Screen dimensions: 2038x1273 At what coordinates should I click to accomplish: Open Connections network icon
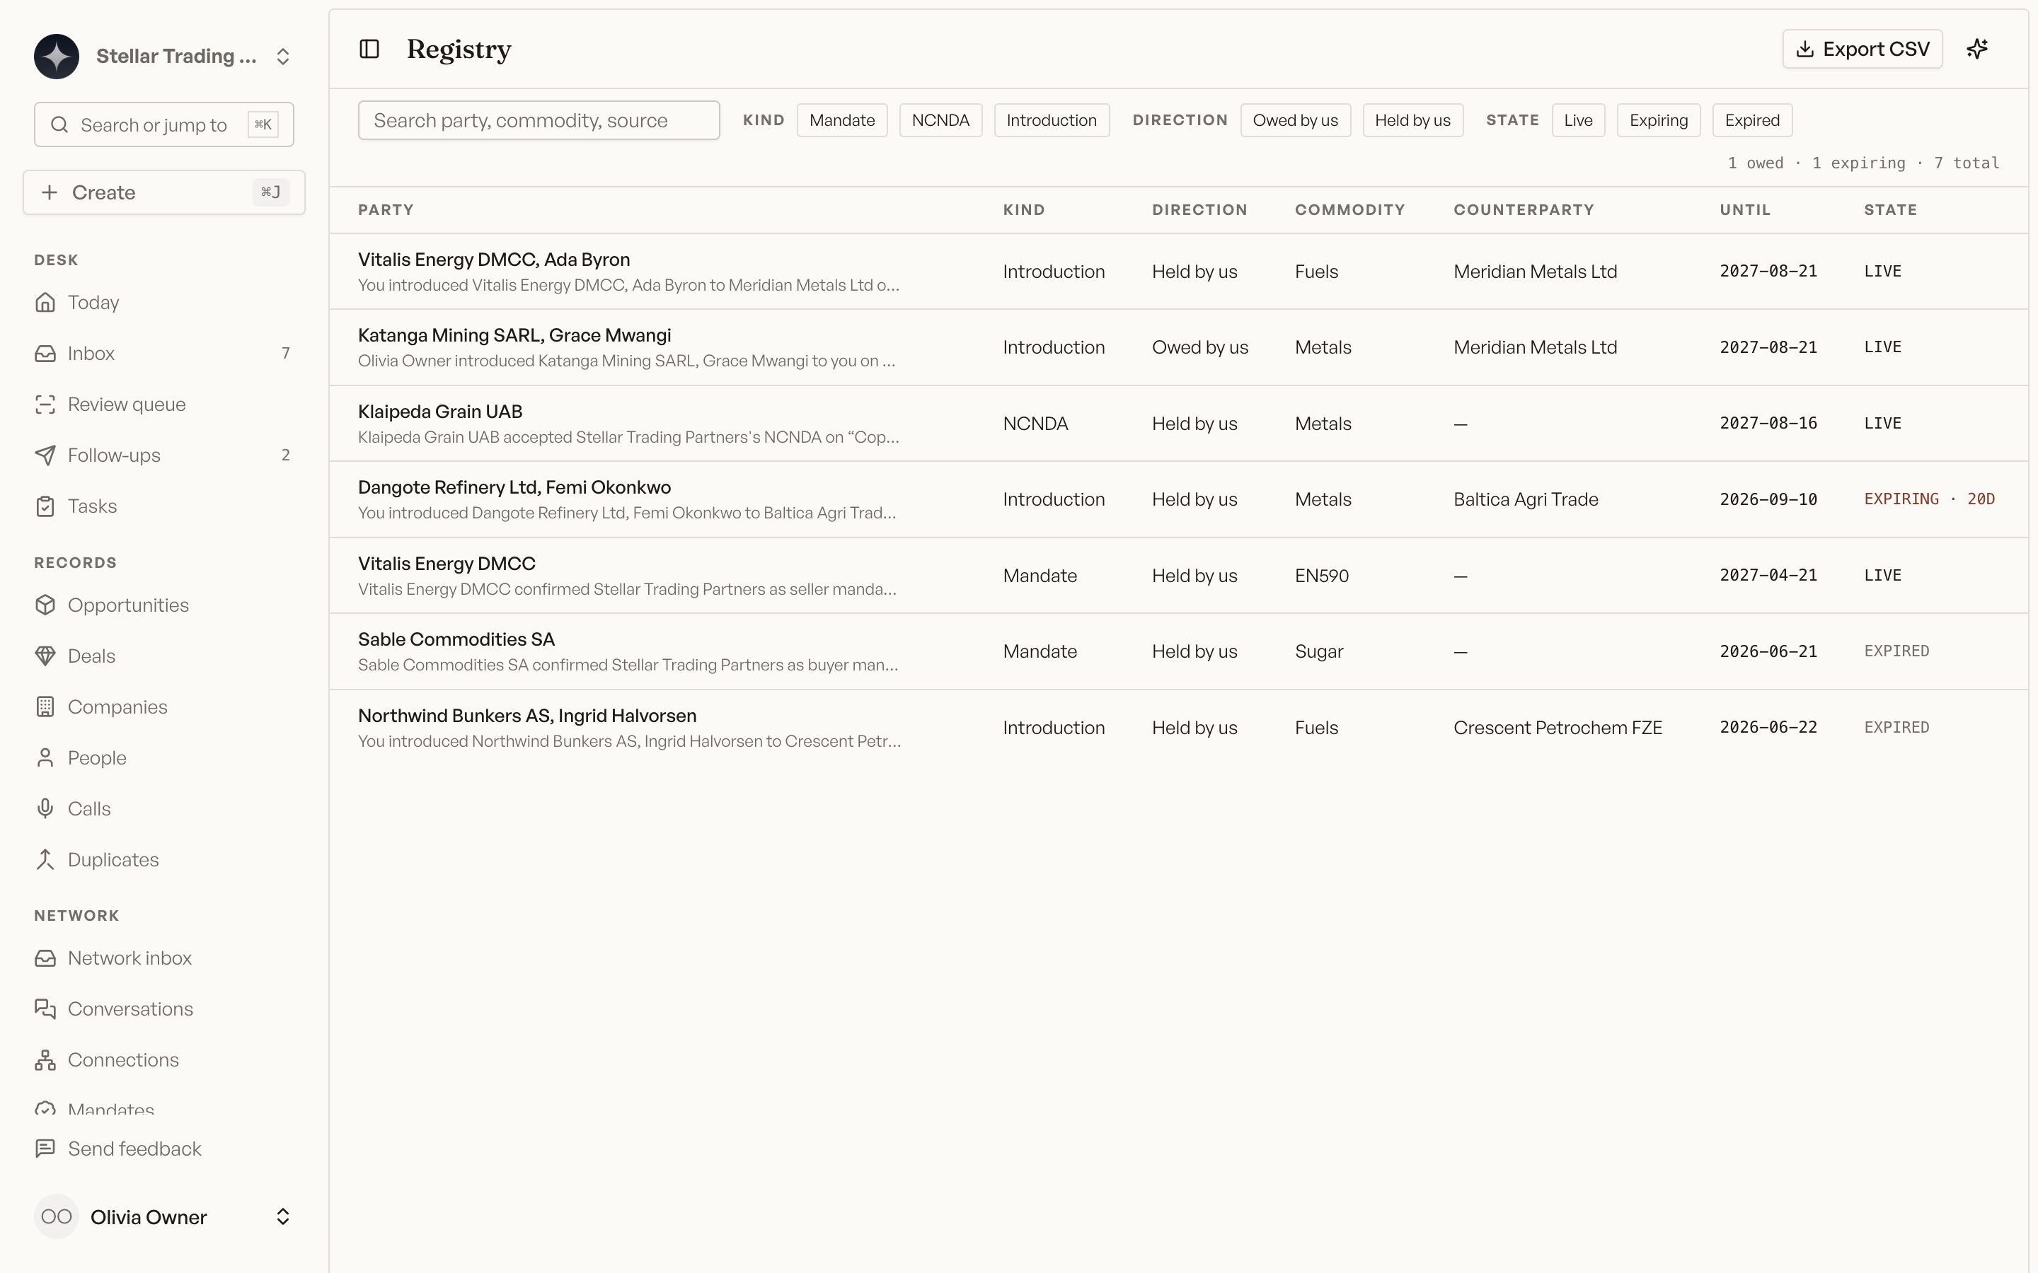tap(45, 1060)
